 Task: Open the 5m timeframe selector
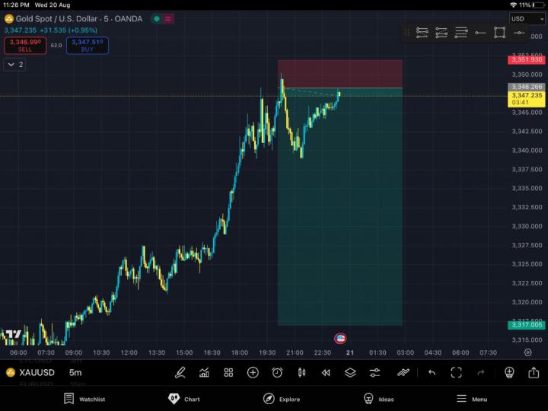click(75, 372)
